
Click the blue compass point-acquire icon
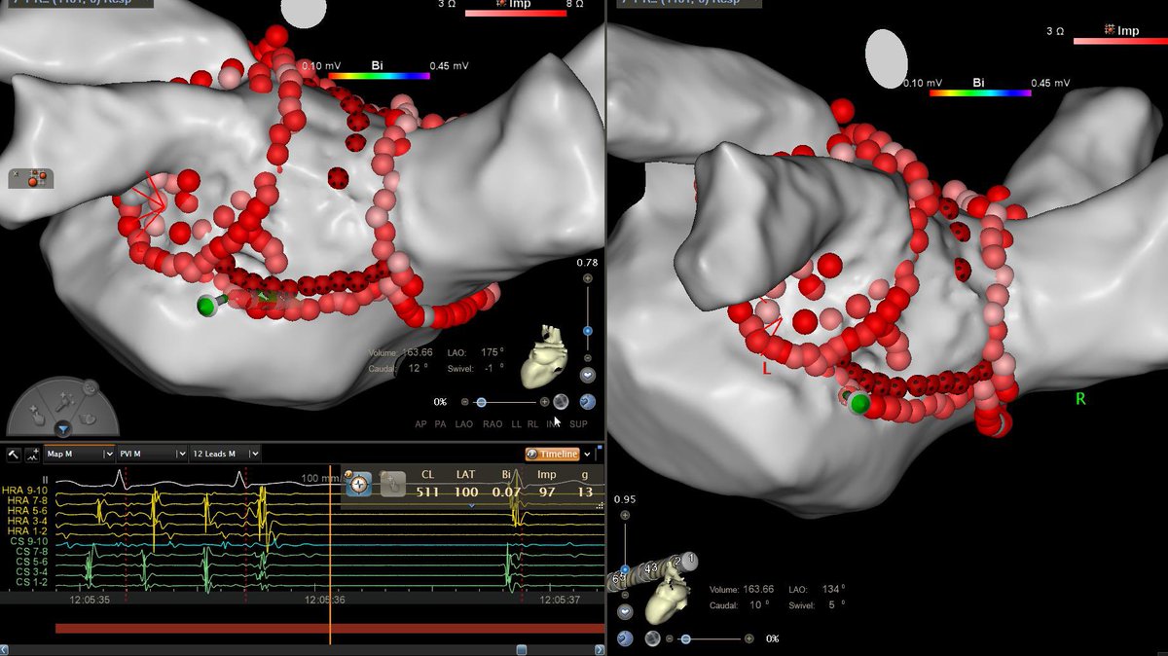pyautogui.click(x=360, y=484)
